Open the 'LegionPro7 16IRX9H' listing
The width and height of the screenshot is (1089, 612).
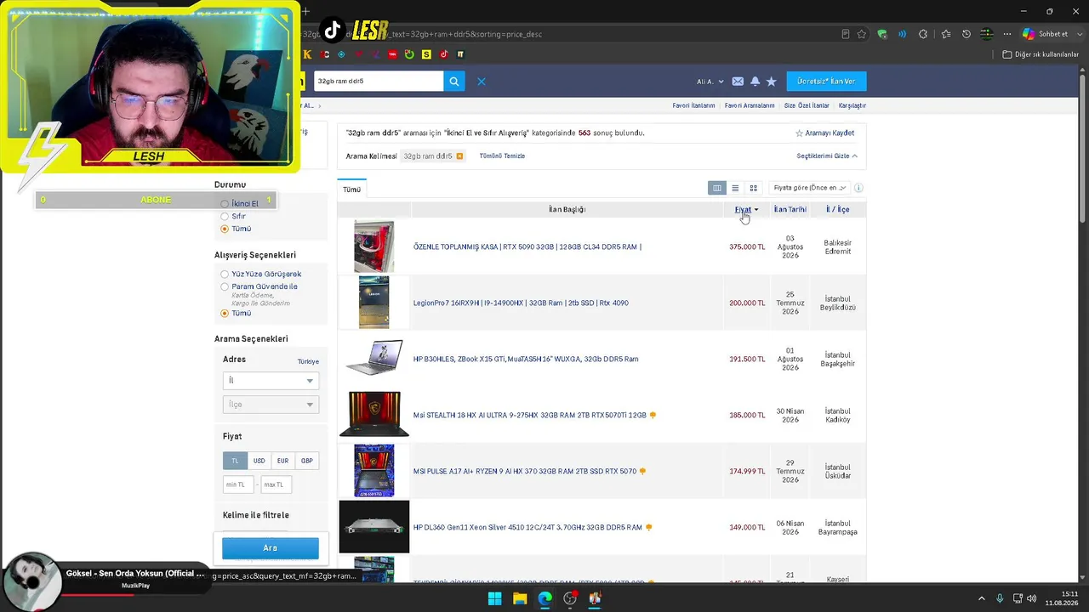click(x=521, y=303)
